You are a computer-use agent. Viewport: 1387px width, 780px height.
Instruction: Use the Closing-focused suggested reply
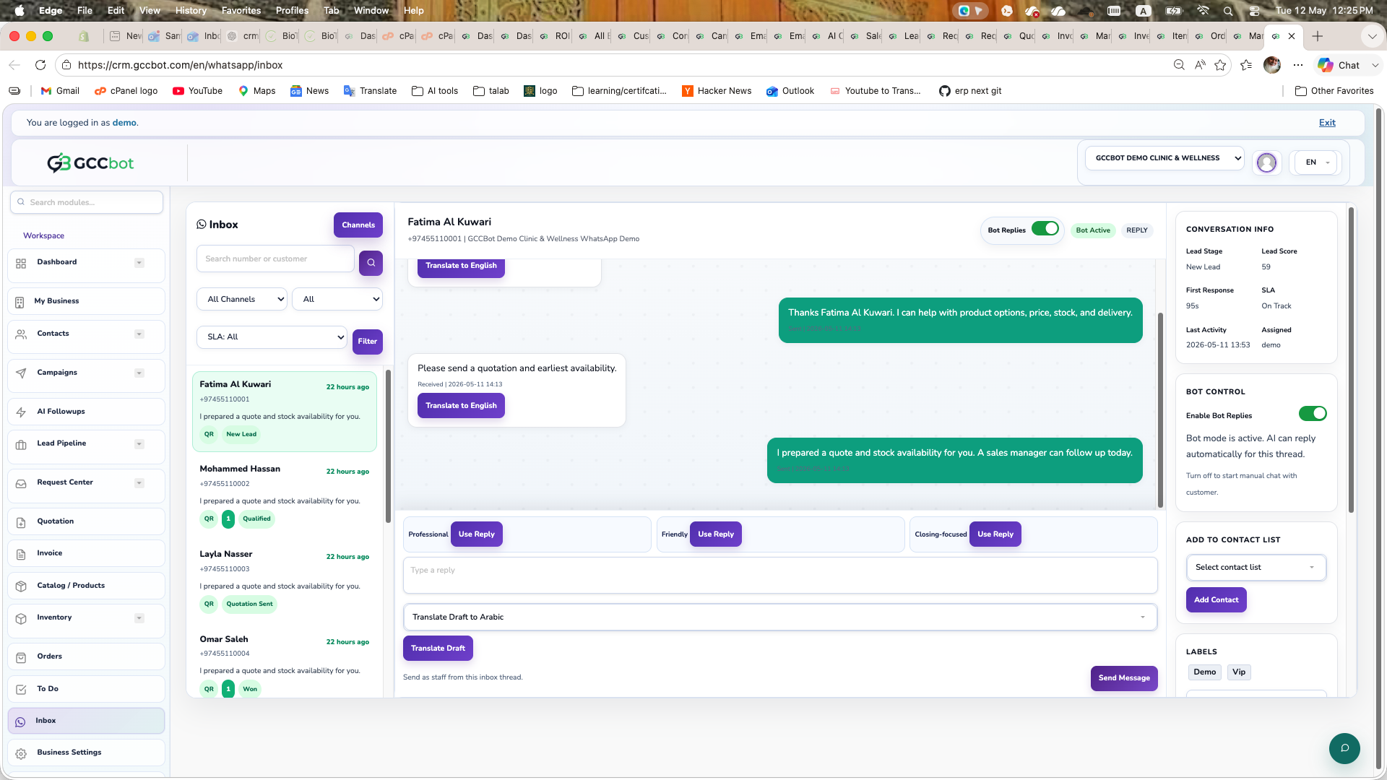(995, 534)
